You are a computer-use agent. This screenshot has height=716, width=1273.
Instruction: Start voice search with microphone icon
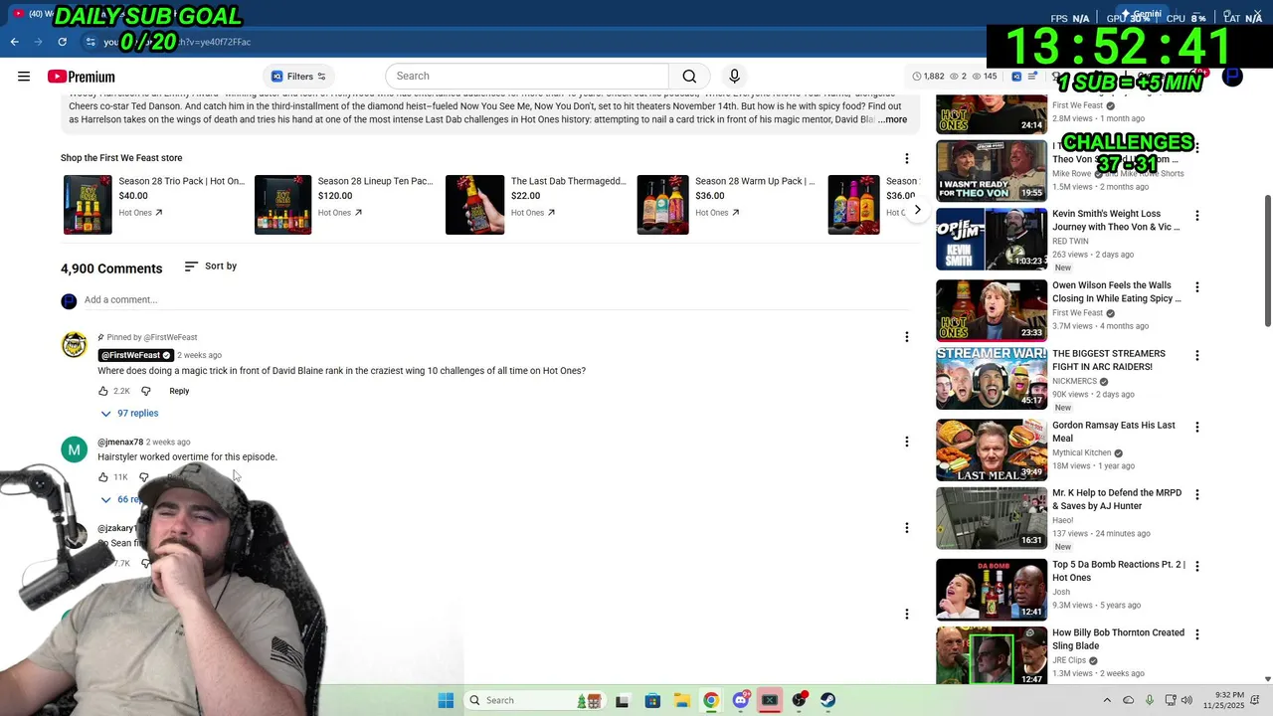click(x=734, y=77)
